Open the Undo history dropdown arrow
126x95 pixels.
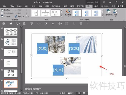tap(41, 23)
